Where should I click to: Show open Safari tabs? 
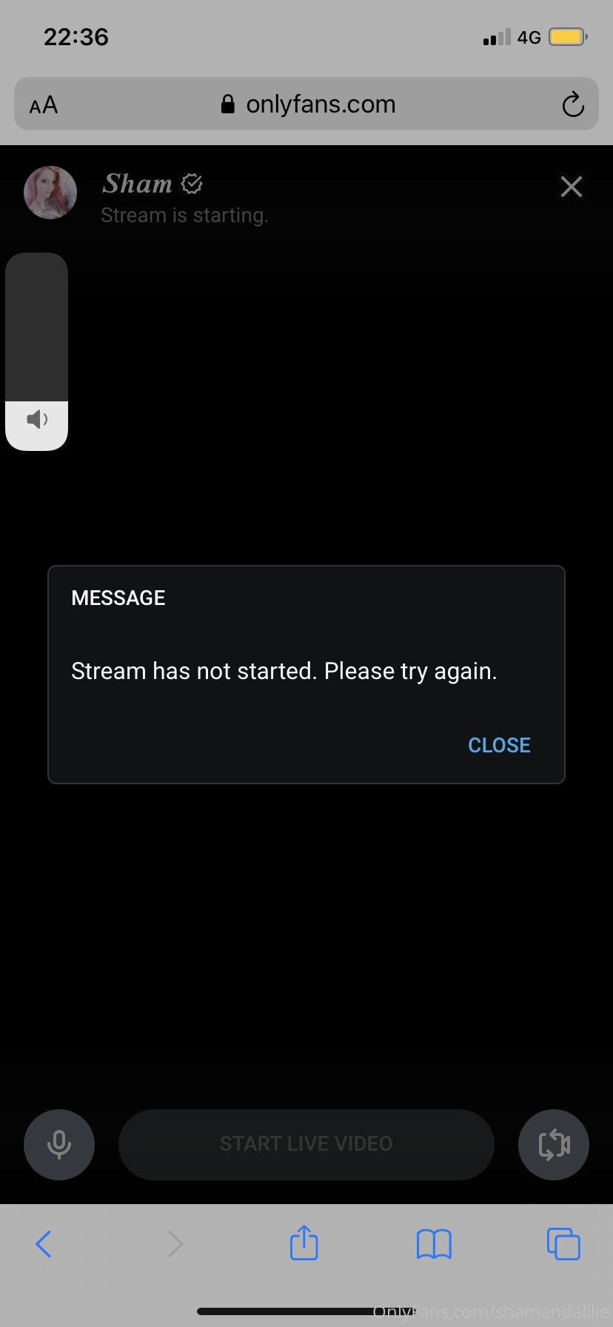pos(563,1243)
